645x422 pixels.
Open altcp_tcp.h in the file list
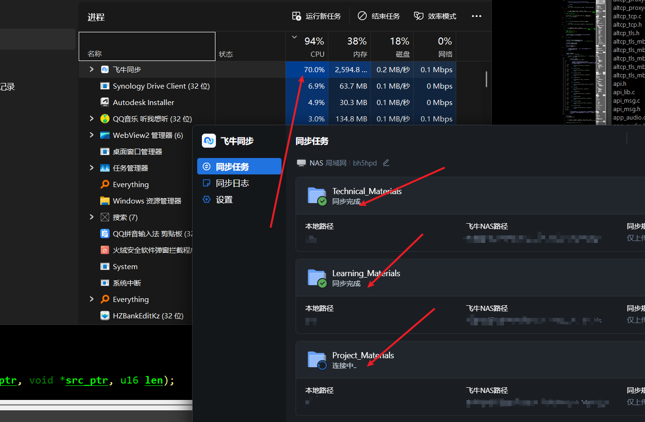(627, 24)
